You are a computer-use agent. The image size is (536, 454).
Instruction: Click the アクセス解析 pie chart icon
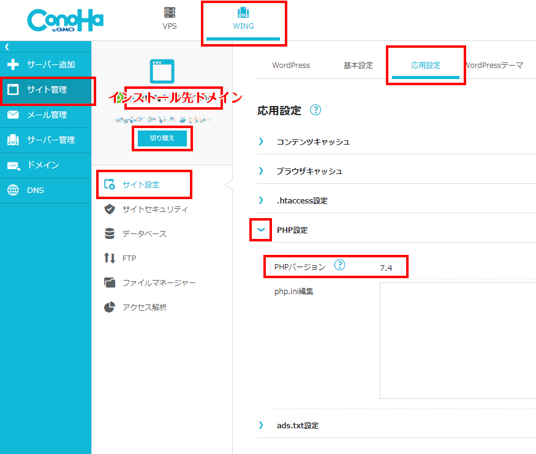110,307
